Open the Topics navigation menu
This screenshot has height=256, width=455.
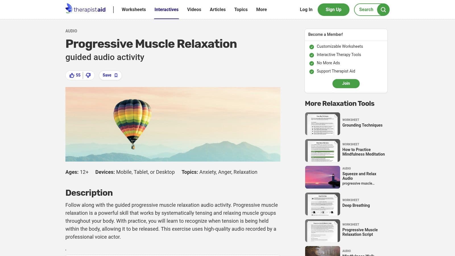[241, 9]
